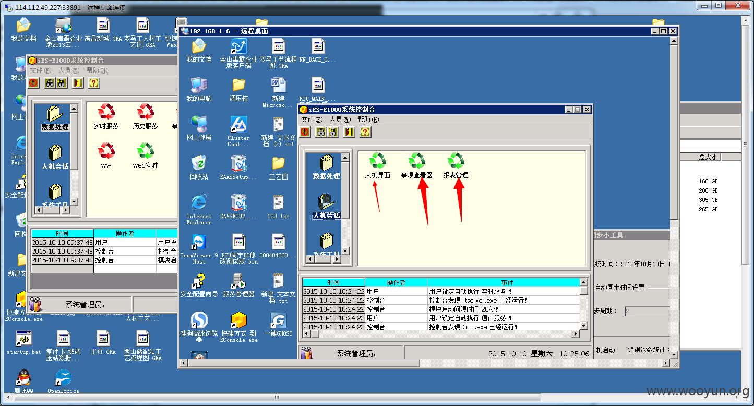Open web实时 green icon in back console

[145, 156]
